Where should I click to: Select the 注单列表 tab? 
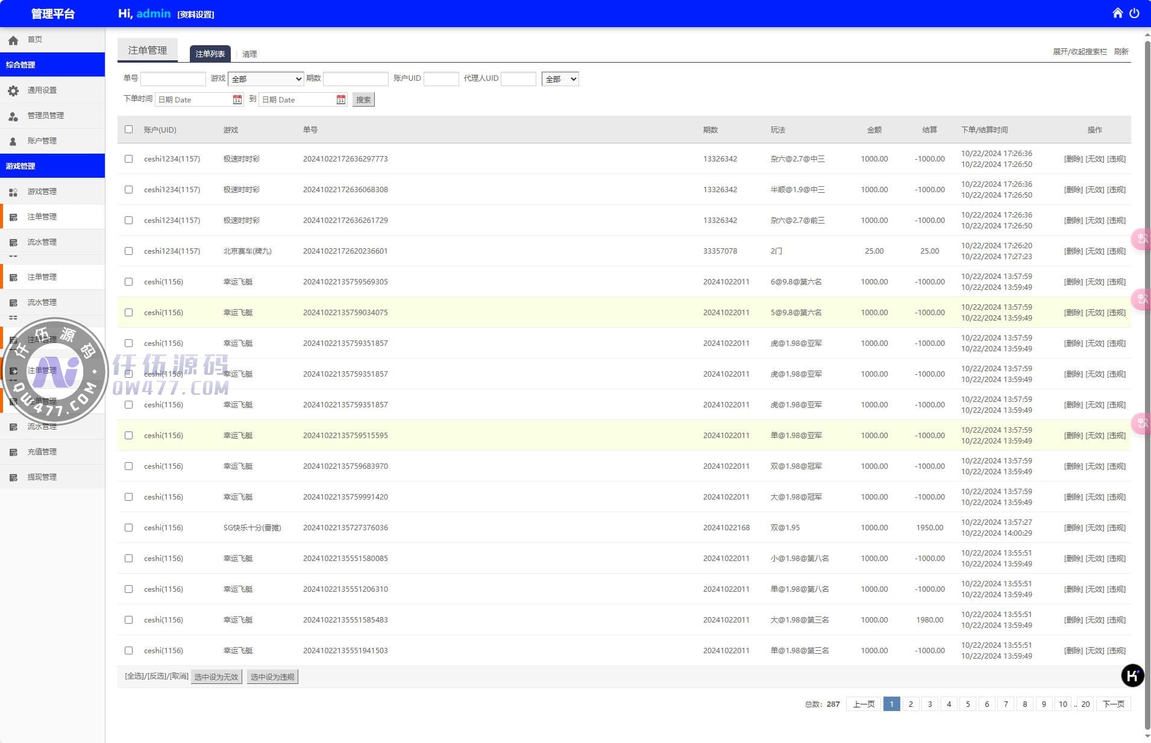(210, 54)
